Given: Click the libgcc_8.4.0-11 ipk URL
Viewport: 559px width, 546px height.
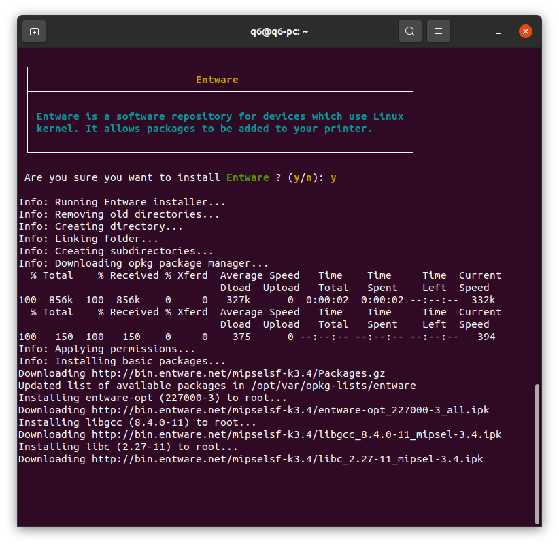Looking at the screenshot, I should [297, 434].
